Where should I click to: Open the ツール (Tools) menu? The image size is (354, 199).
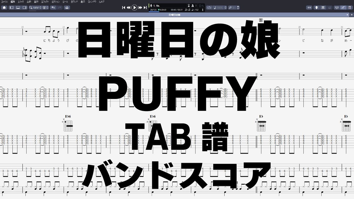tap(65, 2)
